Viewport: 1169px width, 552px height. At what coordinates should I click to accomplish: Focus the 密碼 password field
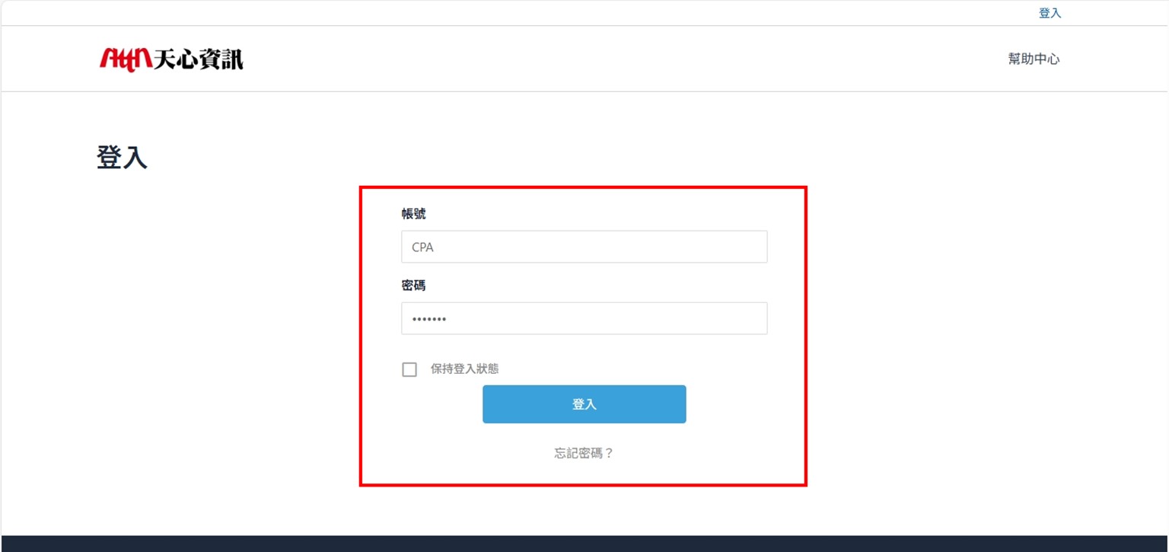pyautogui.click(x=584, y=318)
